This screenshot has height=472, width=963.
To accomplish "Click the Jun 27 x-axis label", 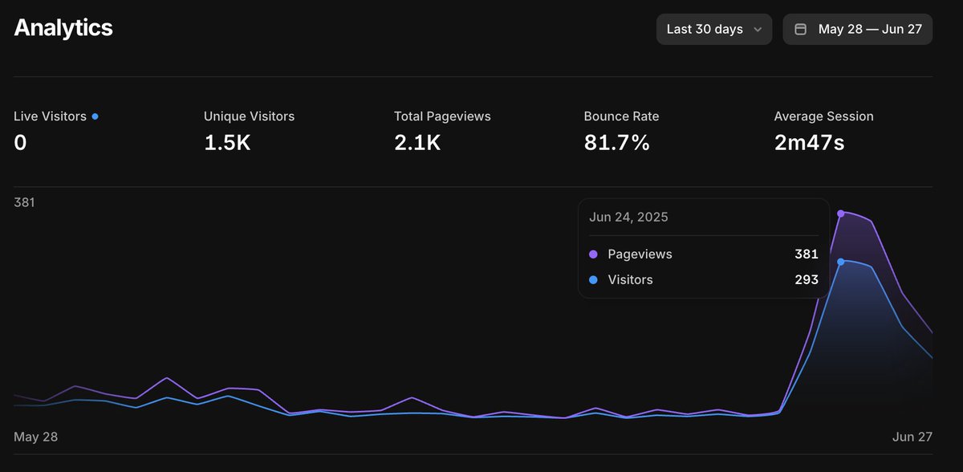I will [912, 437].
